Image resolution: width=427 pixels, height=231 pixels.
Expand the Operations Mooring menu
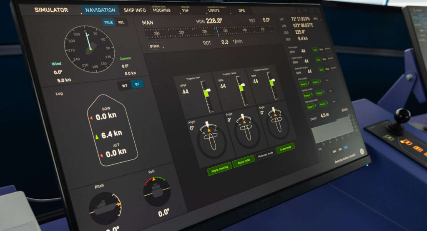click(x=161, y=10)
